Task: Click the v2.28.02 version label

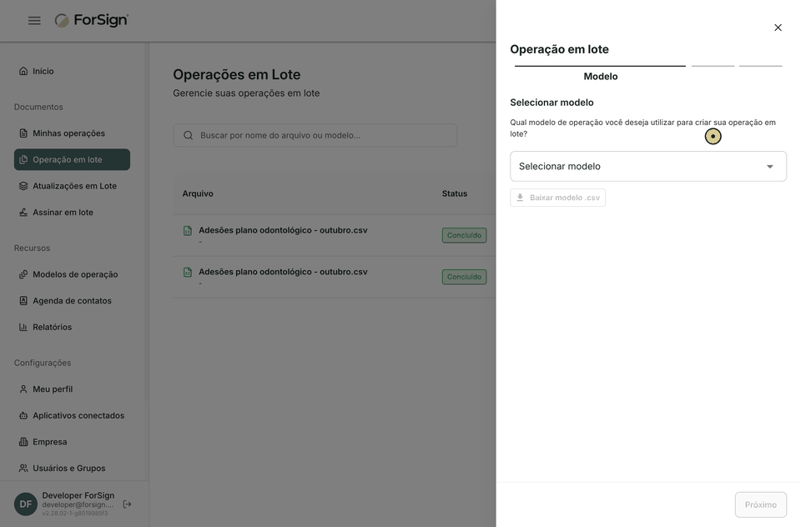Action: 74,513
